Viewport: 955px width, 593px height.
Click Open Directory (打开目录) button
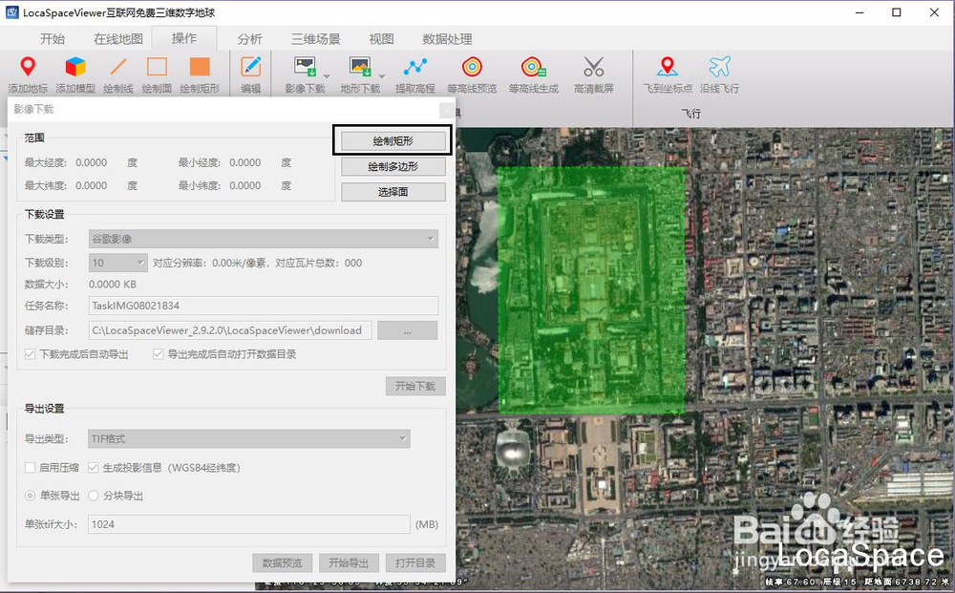415,563
